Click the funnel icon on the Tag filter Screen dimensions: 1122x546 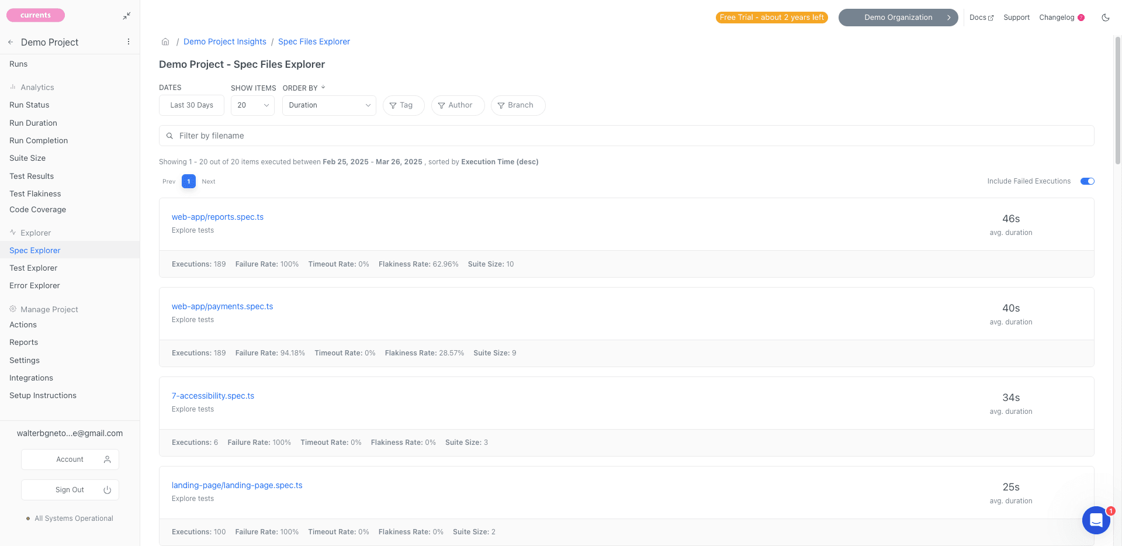click(393, 106)
